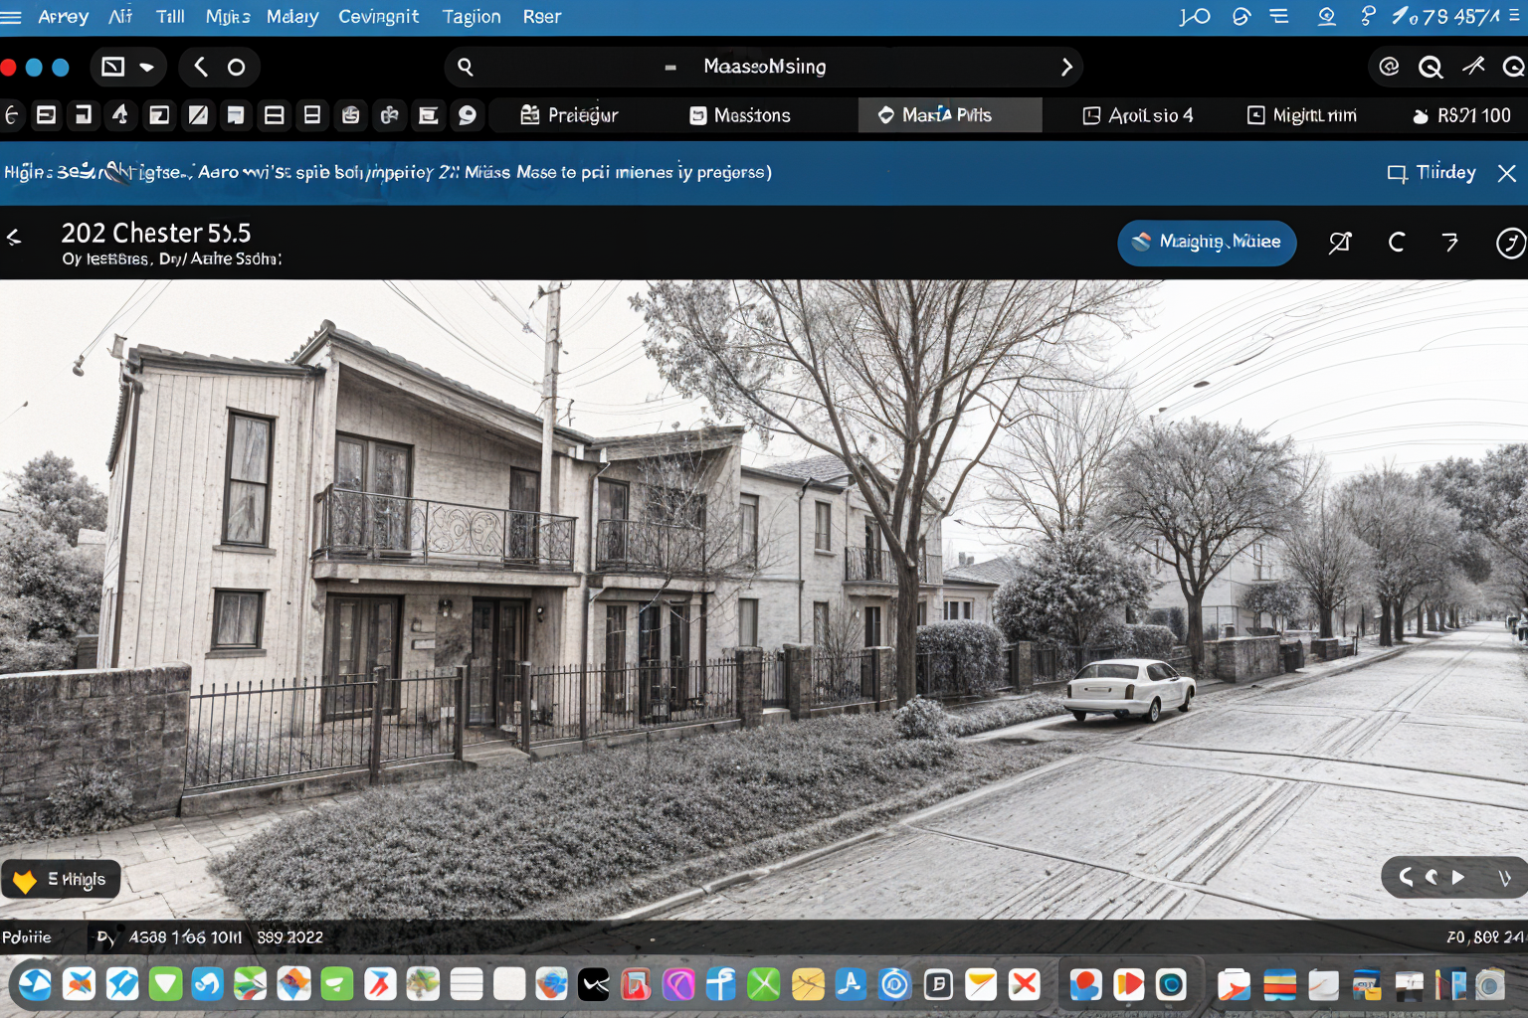Screen dimensions: 1528x1018
Task: Open the dropdown arrow beside the layout icon
Action: 147,67
